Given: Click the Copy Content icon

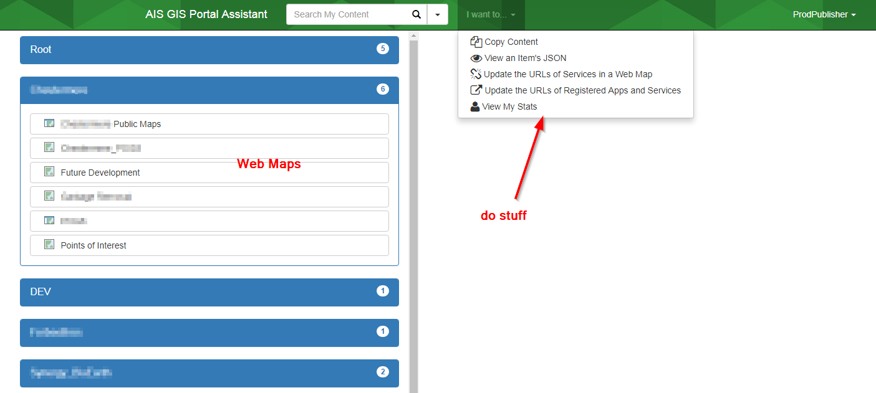Looking at the screenshot, I should 476,42.
